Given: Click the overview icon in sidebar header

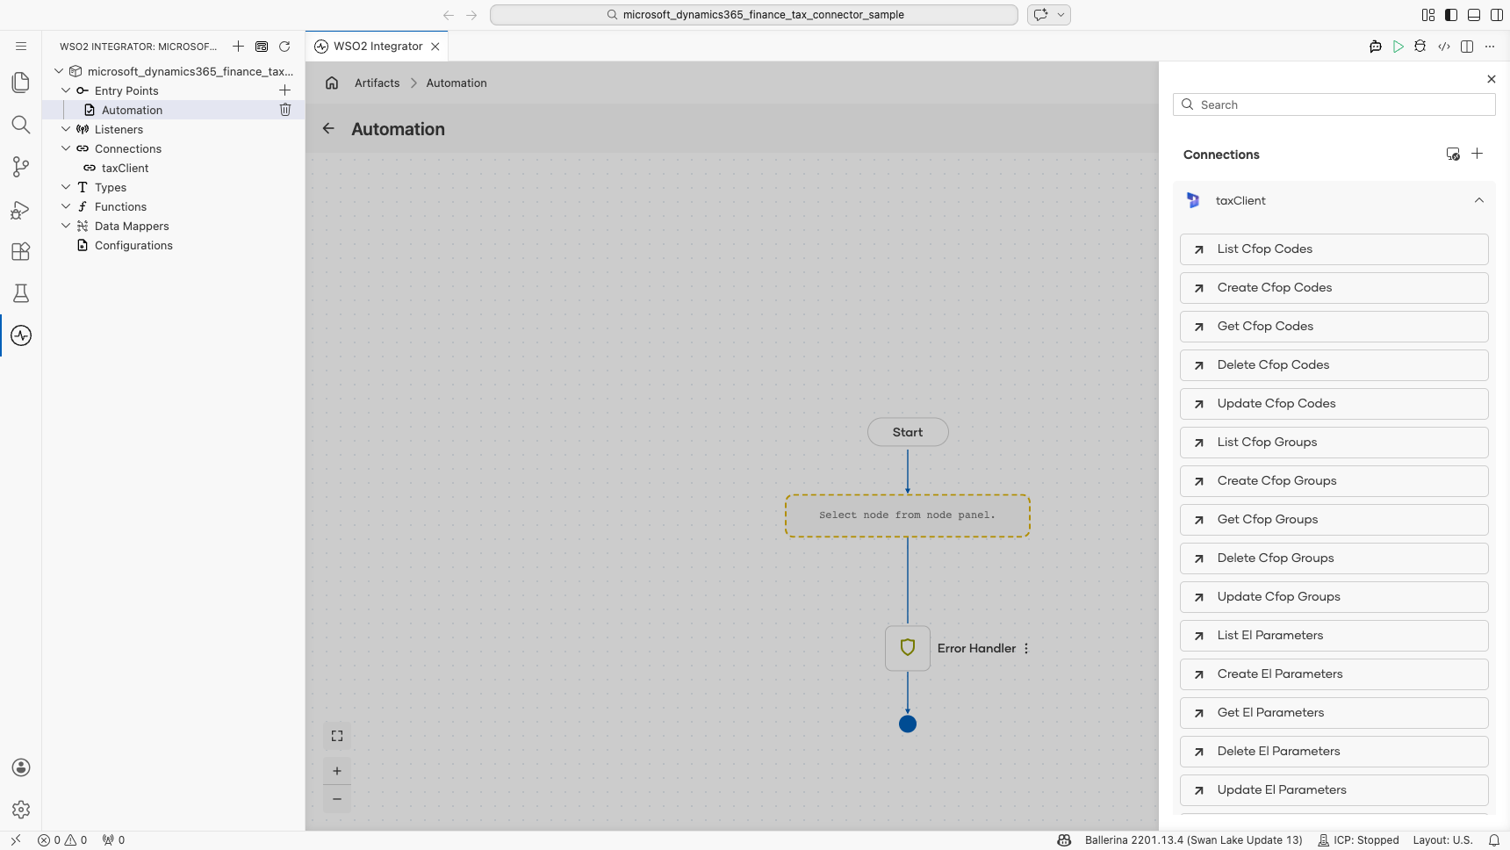Looking at the screenshot, I should pyautogui.click(x=262, y=47).
